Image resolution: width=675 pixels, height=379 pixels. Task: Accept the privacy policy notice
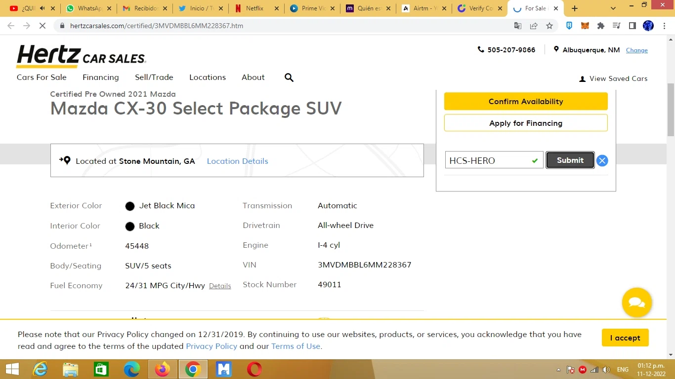tap(625, 338)
